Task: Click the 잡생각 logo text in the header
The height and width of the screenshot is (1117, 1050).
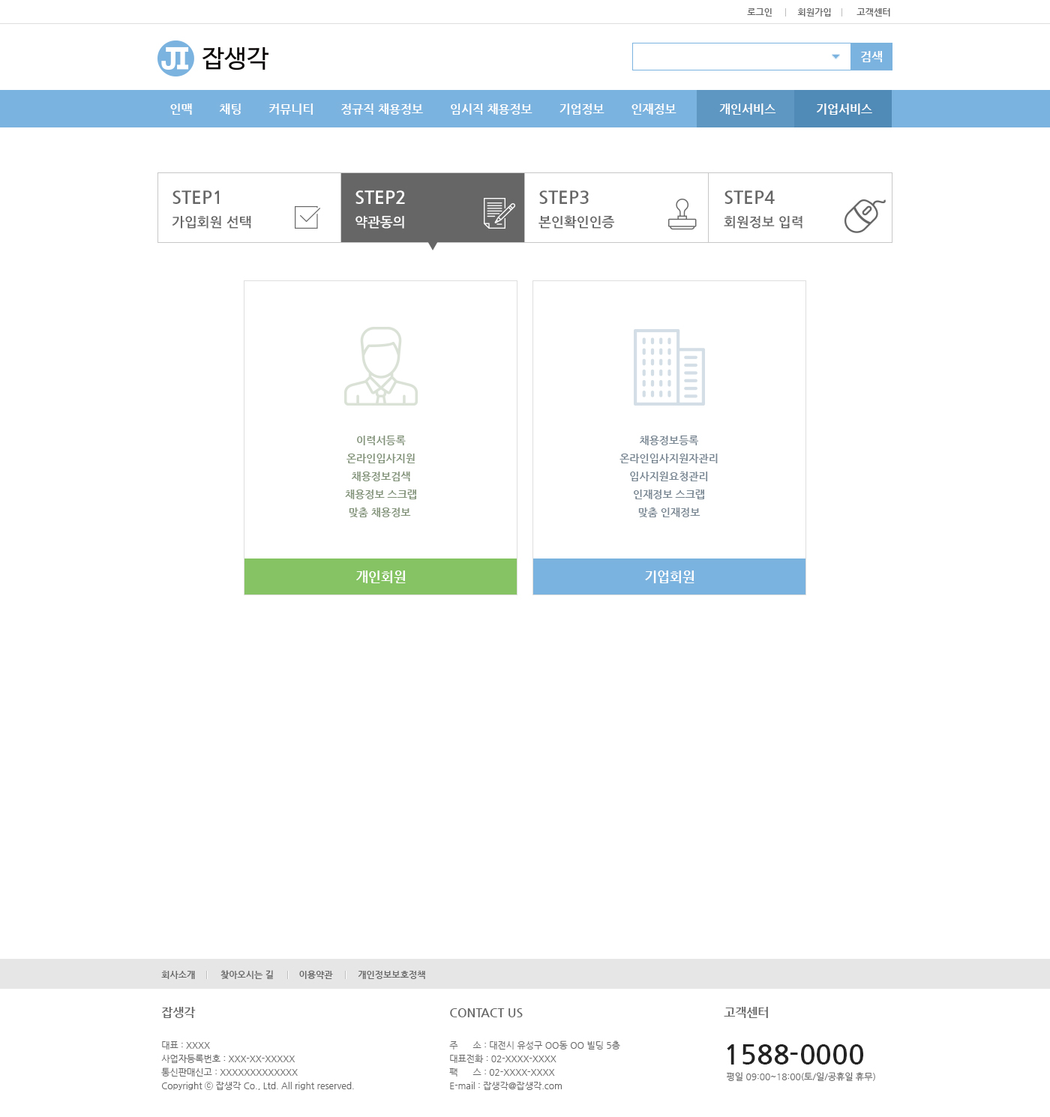Action: (x=235, y=58)
